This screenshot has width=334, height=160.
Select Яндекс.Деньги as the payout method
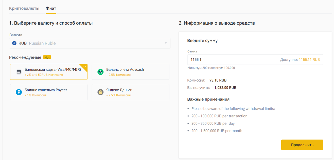tap(130, 92)
